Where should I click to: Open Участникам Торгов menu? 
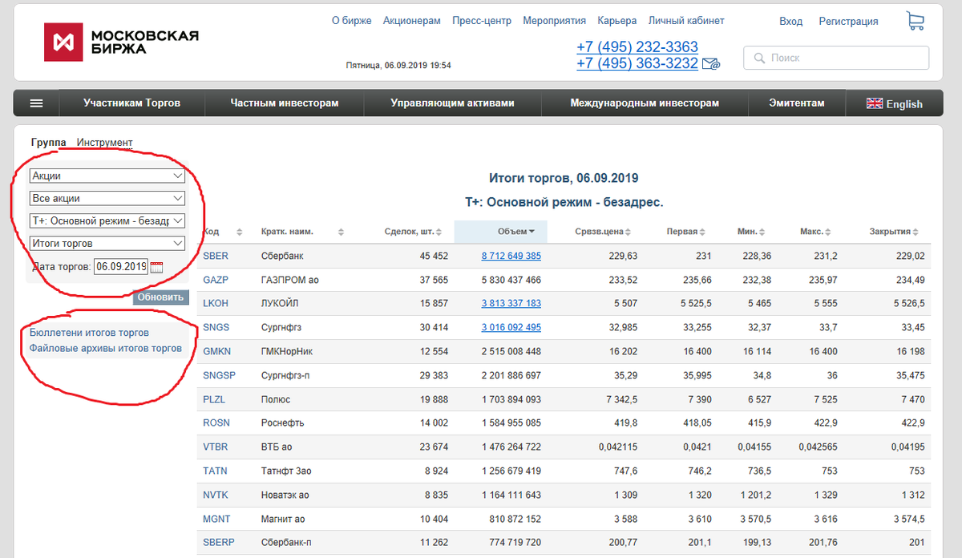tap(131, 103)
